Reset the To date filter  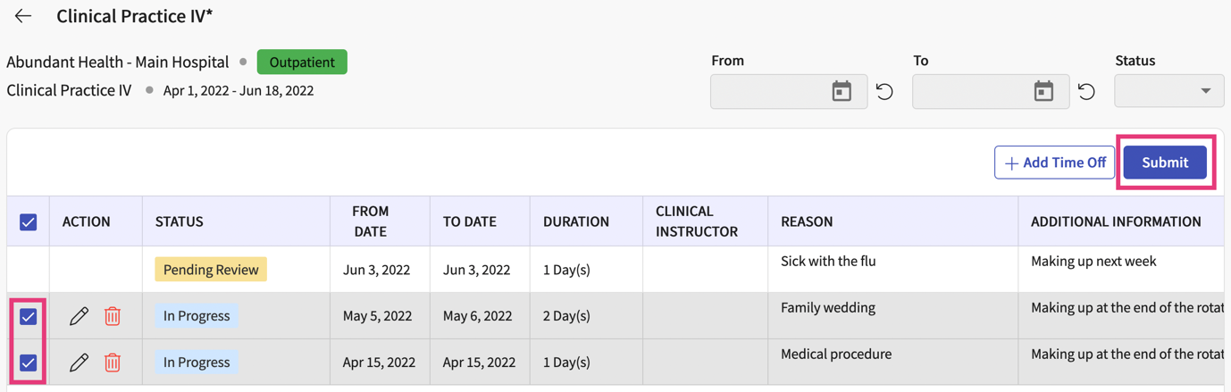(x=1086, y=92)
